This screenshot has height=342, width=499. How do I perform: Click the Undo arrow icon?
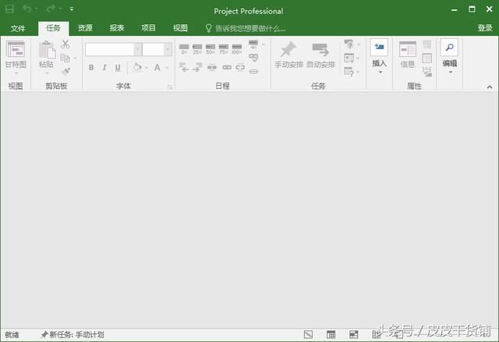pos(27,9)
